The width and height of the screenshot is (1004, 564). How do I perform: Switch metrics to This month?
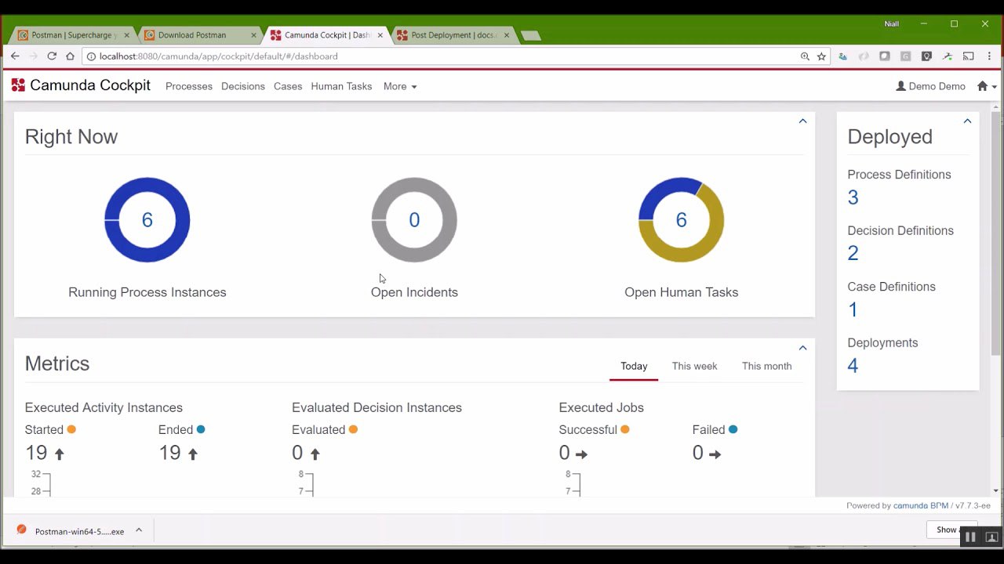(x=766, y=366)
